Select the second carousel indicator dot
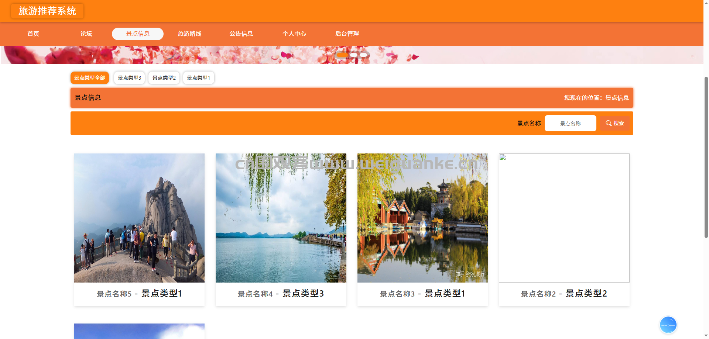Viewport: 709px width, 339px height. point(354,55)
